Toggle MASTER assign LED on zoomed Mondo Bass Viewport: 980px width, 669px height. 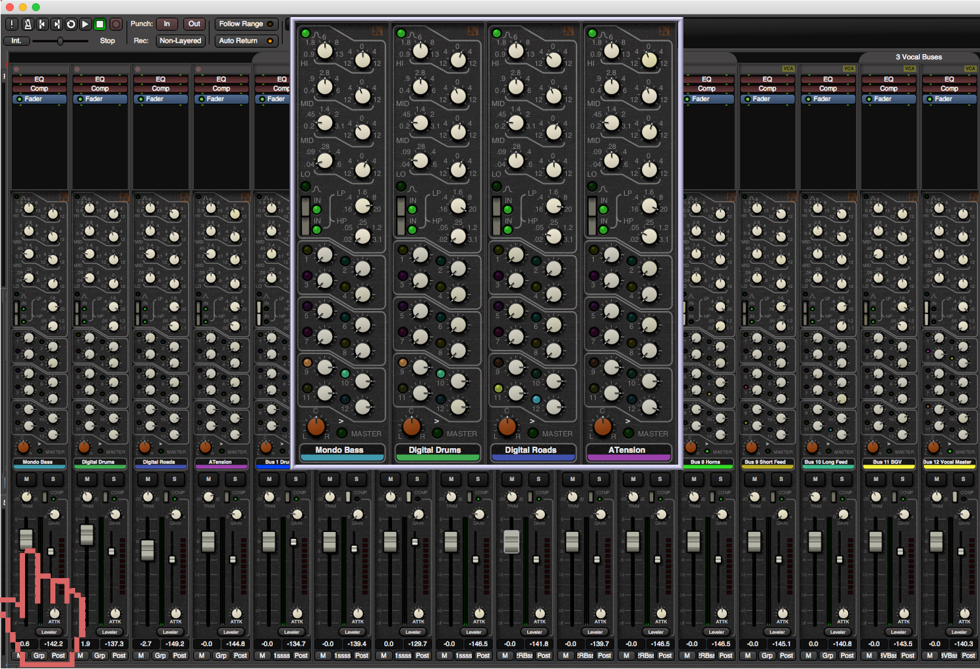(x=342, y=433)
